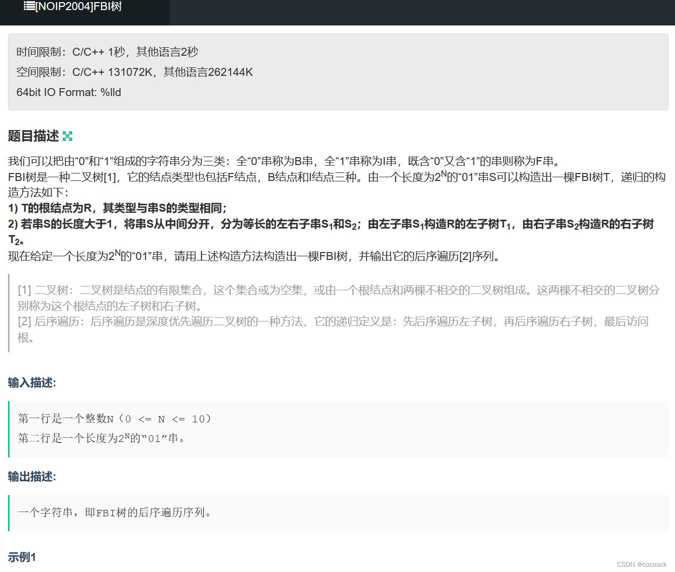
Task: Click the 题目描述 heading
Action: coord(33,136)
